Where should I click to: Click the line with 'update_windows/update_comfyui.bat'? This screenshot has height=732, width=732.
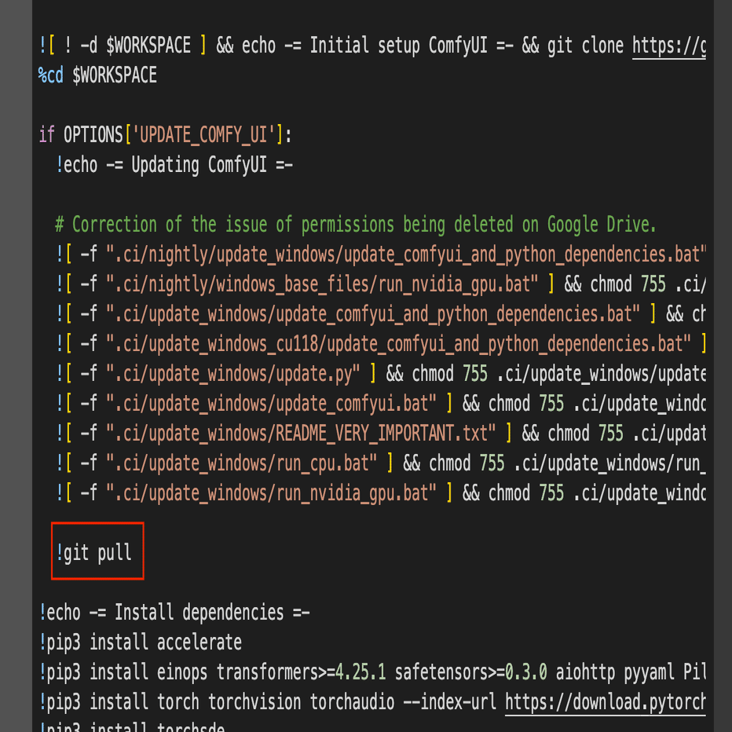pyautogui.click(x=380, y=404)
